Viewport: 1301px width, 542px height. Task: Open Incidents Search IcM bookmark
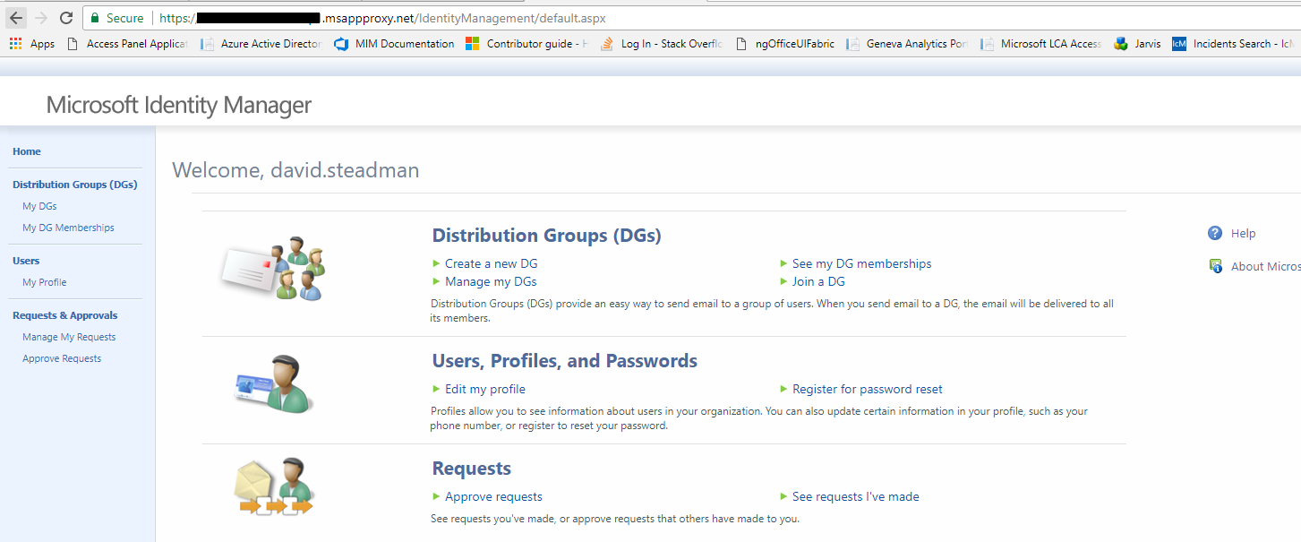click(1236, 43)
